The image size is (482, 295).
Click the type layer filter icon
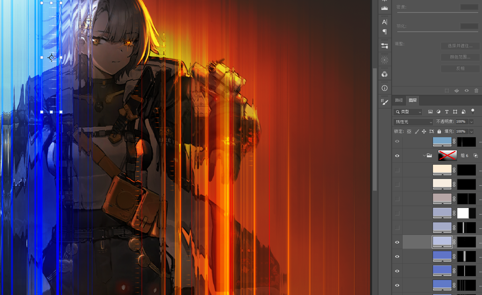pos(447,112)
